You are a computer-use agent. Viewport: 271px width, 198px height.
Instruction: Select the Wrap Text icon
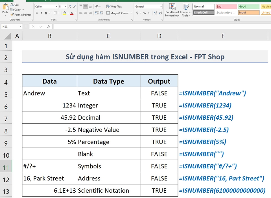tap(108, 6)
